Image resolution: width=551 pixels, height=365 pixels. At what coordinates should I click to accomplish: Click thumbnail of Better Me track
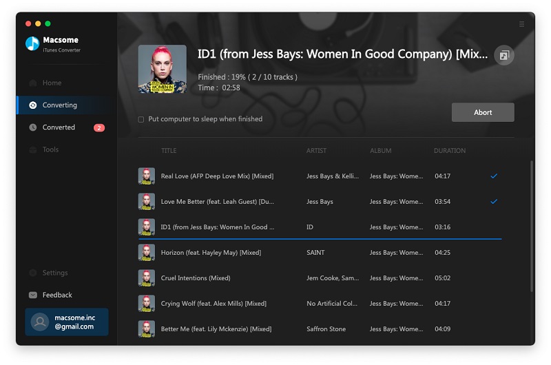147,328
